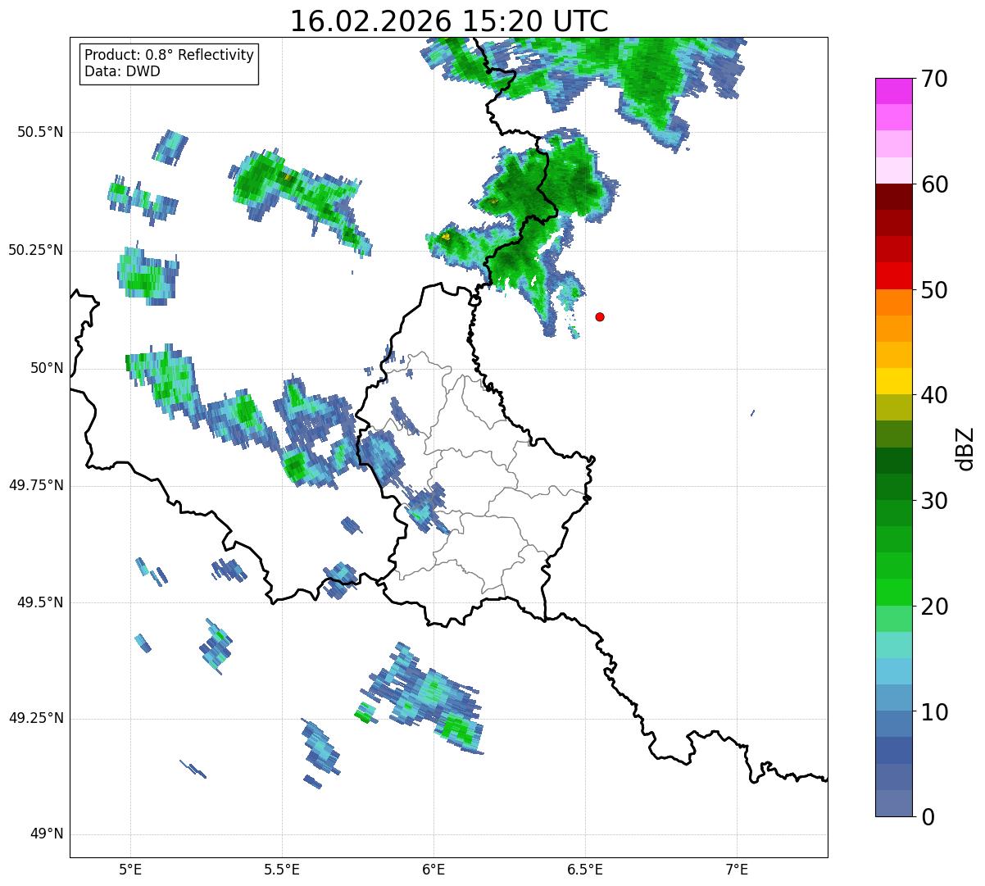Click the 50 tick label on colorbar

934,290
